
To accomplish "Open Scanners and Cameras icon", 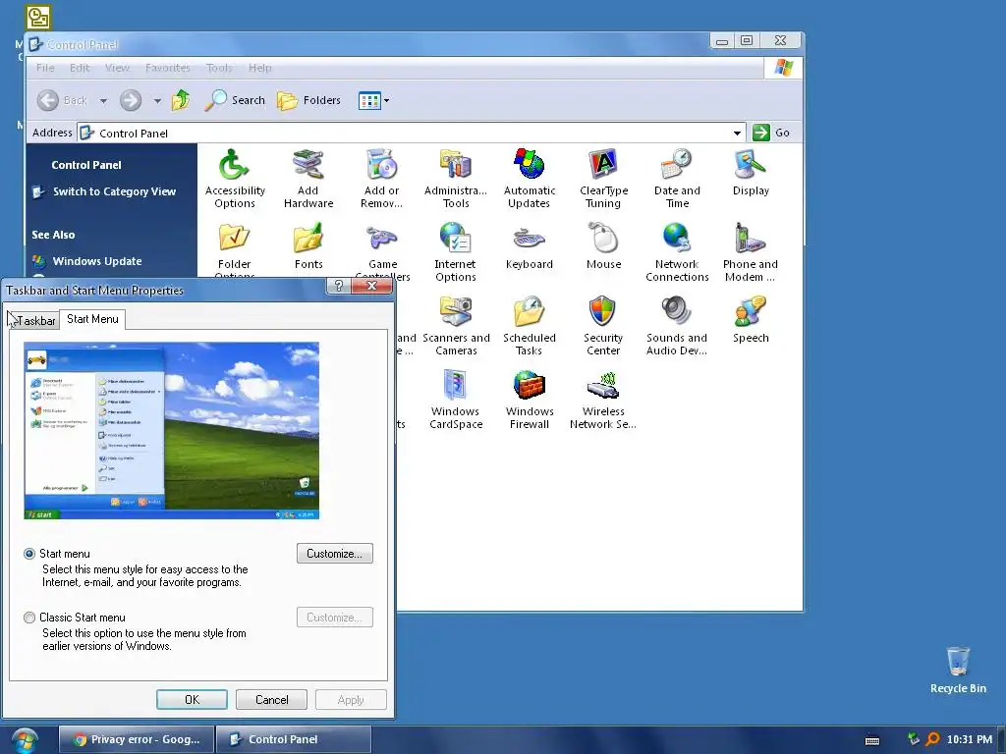I will pos(456,326).
